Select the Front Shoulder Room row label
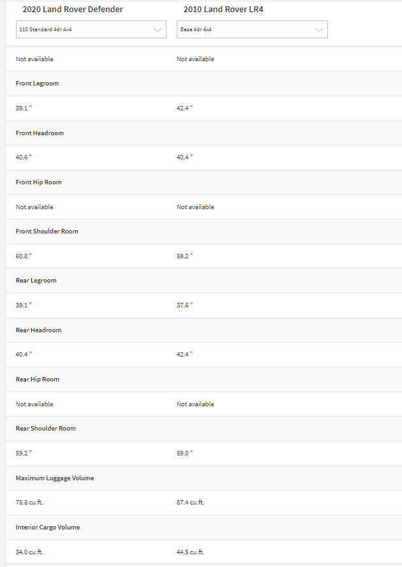 (x=47, y=232)
